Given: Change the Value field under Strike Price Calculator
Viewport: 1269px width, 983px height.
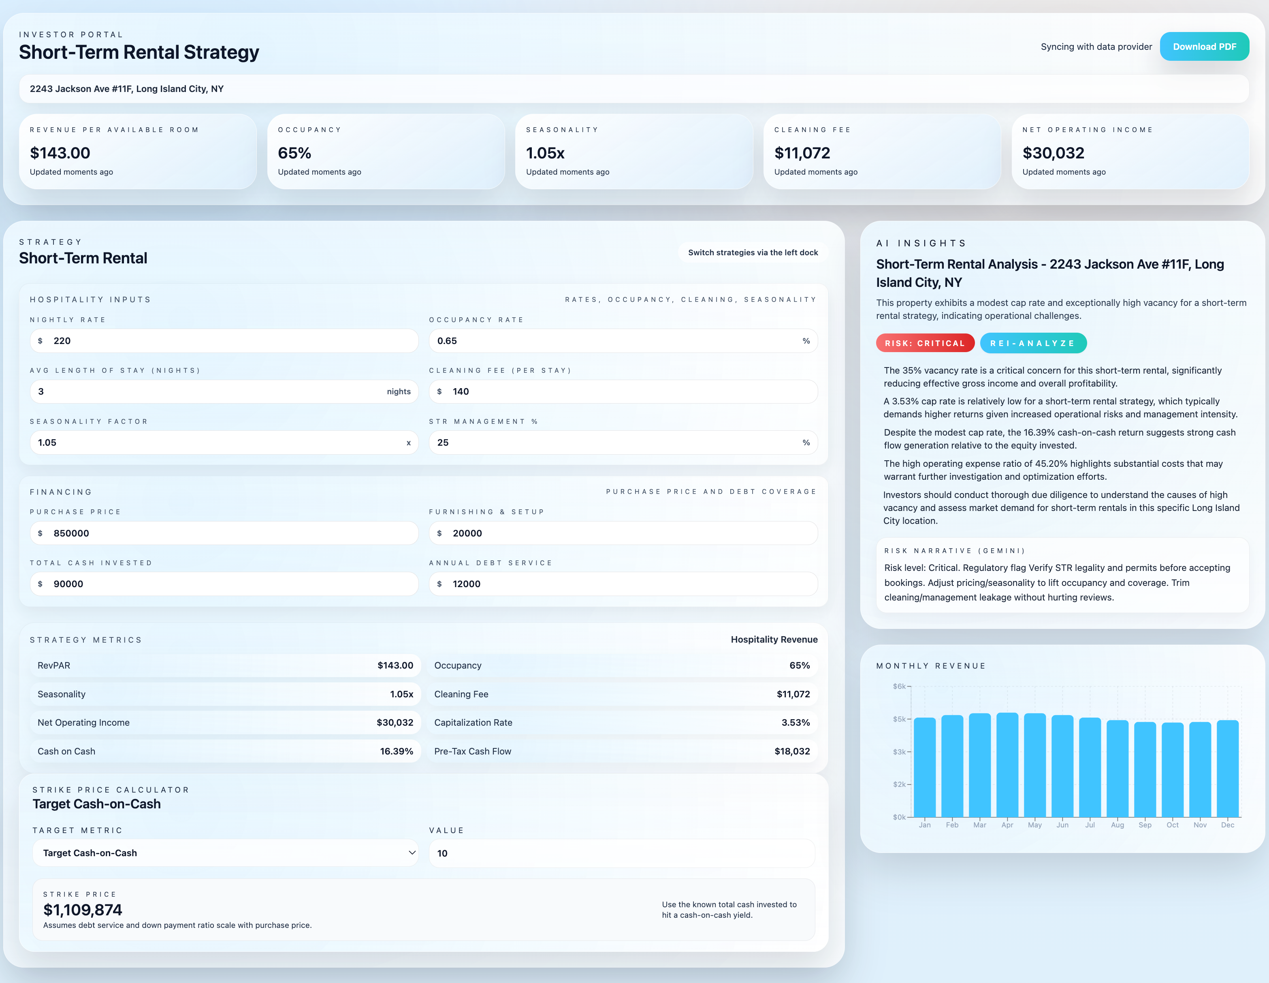Looking at the screenshot, I should tap(621, 853).
